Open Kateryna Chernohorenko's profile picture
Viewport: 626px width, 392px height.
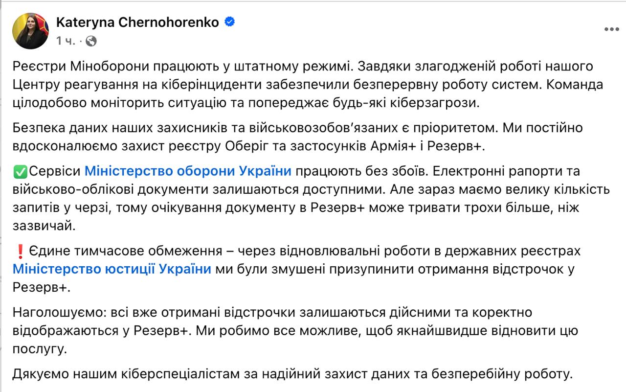coord(30,31)
